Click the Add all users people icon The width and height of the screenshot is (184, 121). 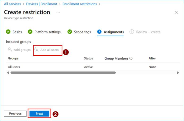[36, 50]
